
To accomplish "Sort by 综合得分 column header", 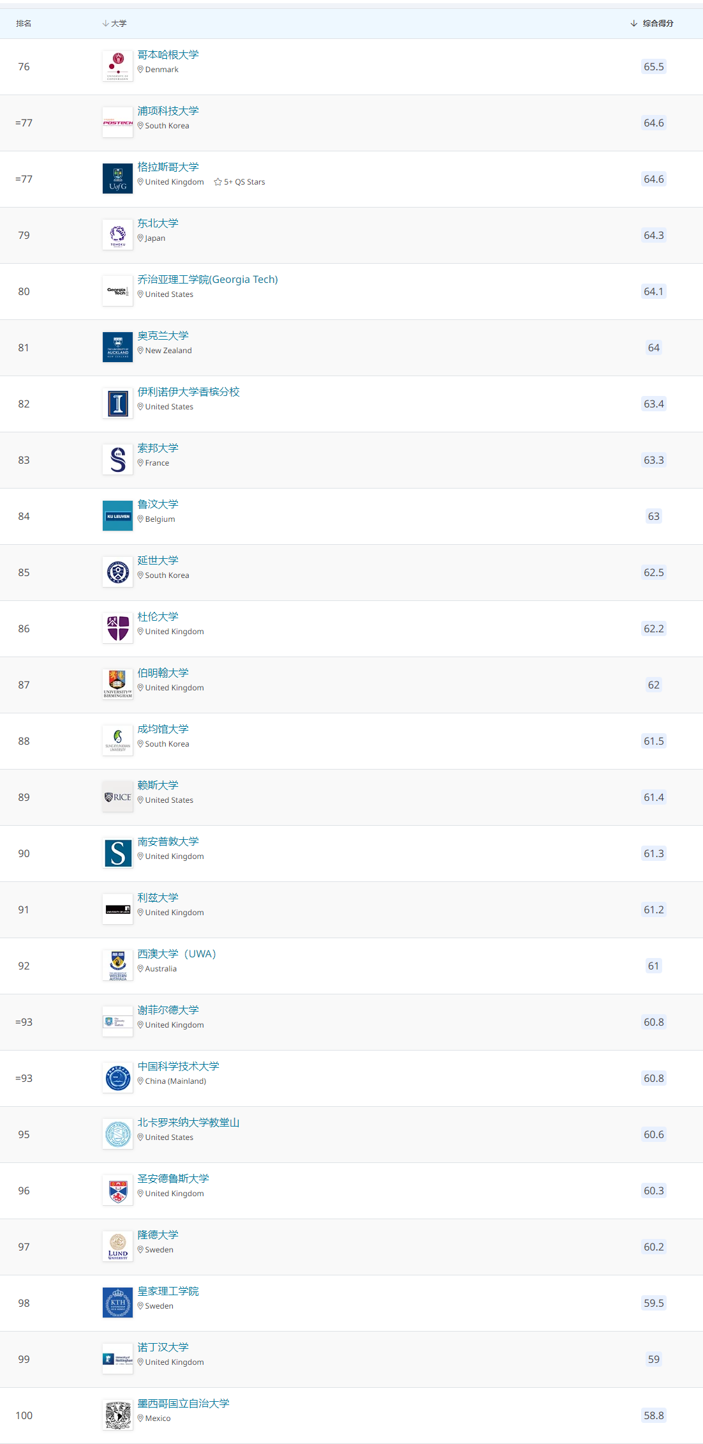I will pyautogui.click(x=652, y=24).
